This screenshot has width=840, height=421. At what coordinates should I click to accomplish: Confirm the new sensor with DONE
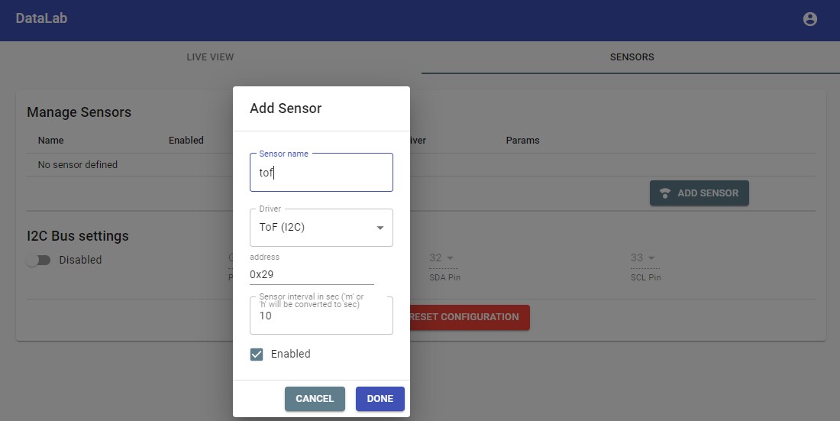tap(380, 399)
